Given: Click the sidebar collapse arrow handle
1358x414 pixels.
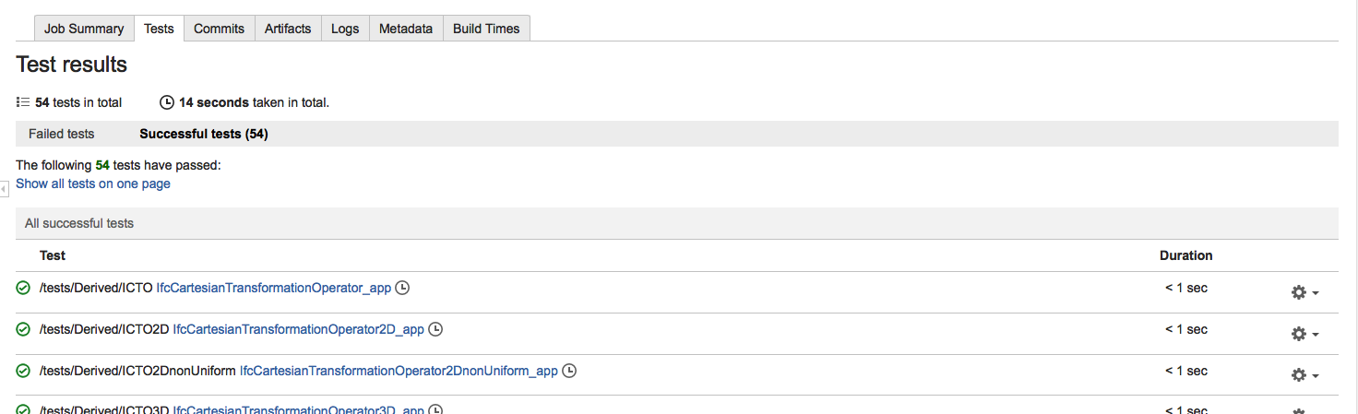Looking at the screenshot, I should point(4,188).
